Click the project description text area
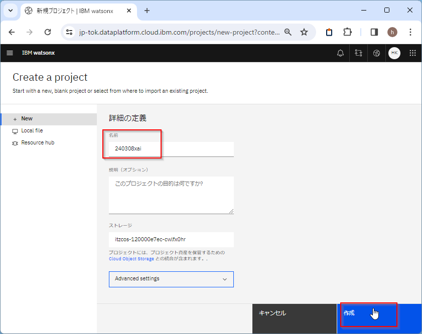Viewport: 422px width, 334px height. coord(171,195)
